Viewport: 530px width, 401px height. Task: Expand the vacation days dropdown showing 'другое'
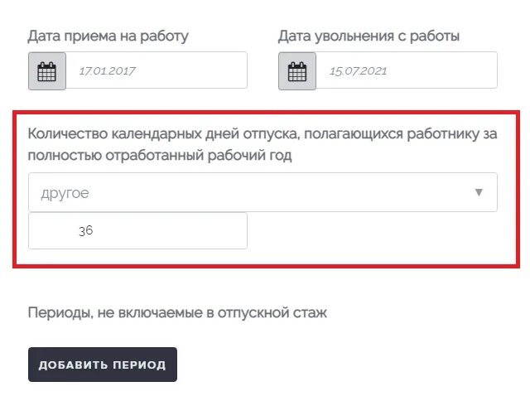(263, 192)
